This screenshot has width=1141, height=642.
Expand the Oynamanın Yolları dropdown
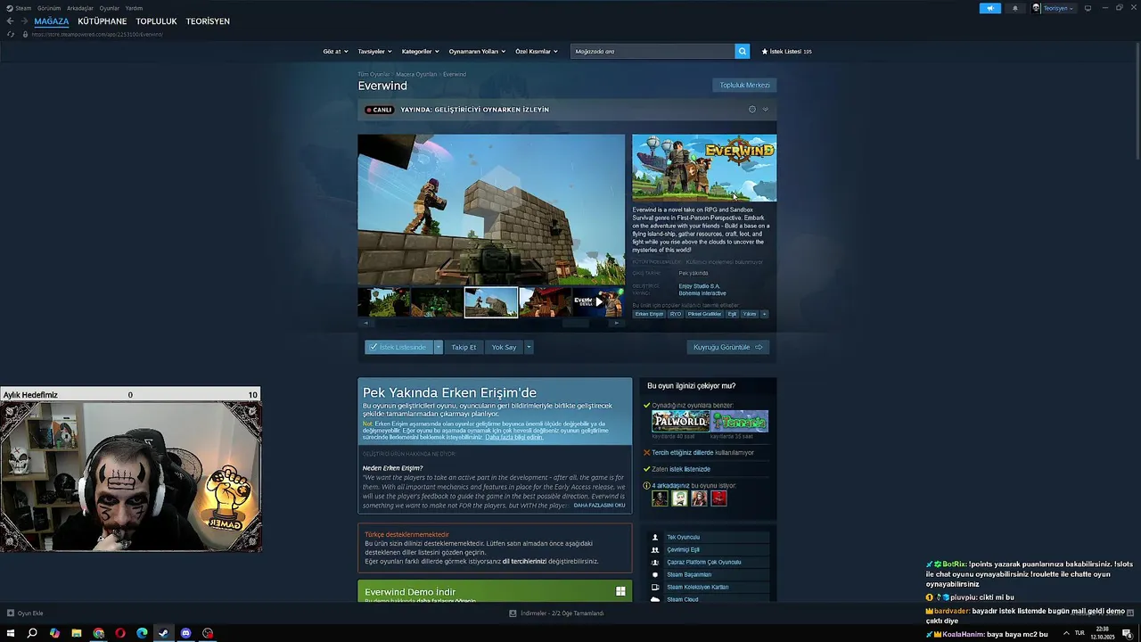477,52
